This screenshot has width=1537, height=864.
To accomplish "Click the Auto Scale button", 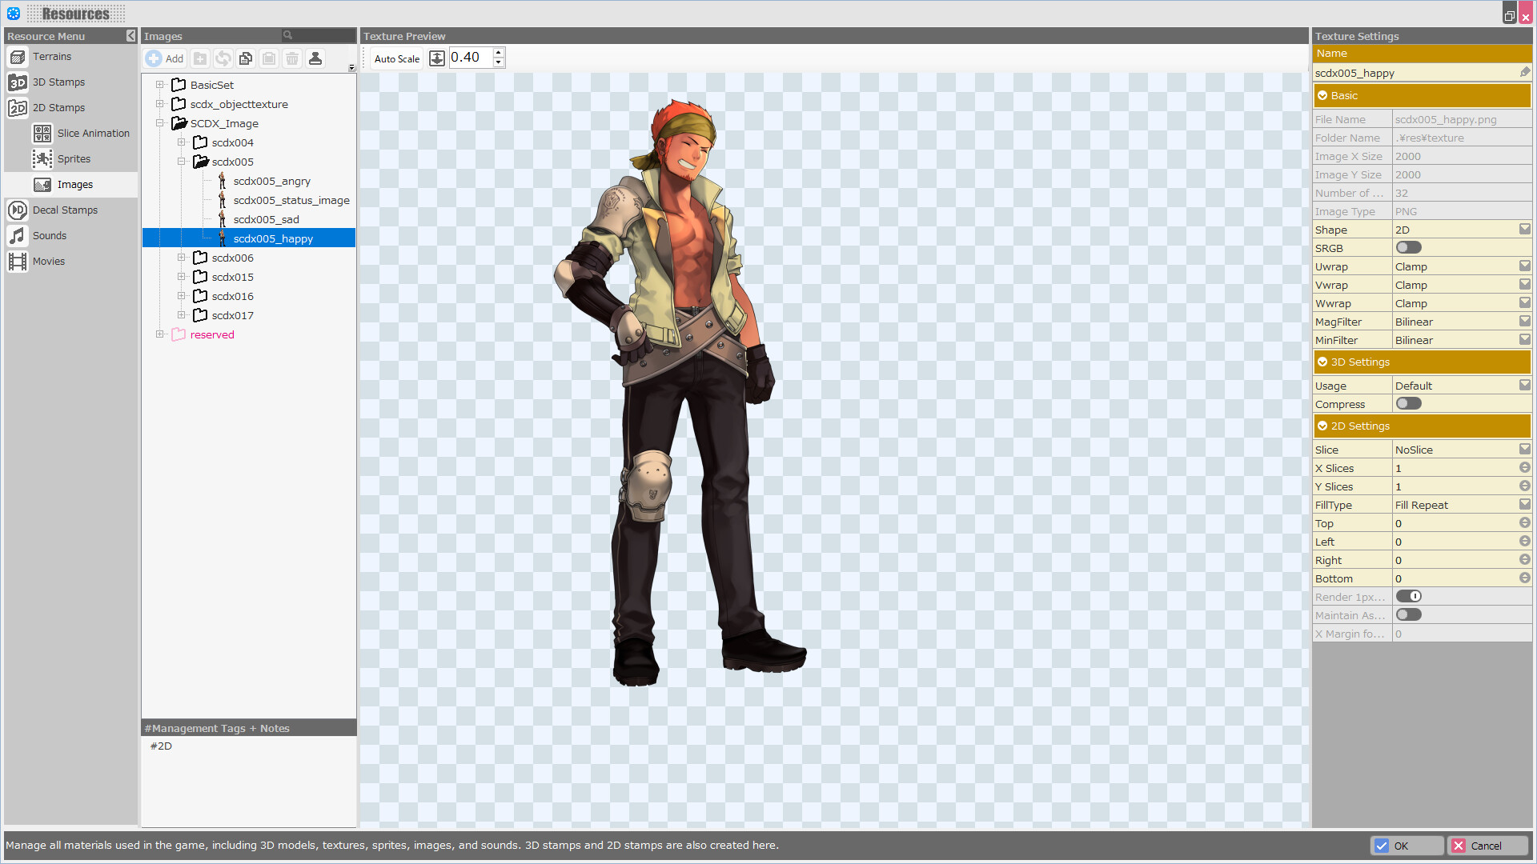I will 395,58.
